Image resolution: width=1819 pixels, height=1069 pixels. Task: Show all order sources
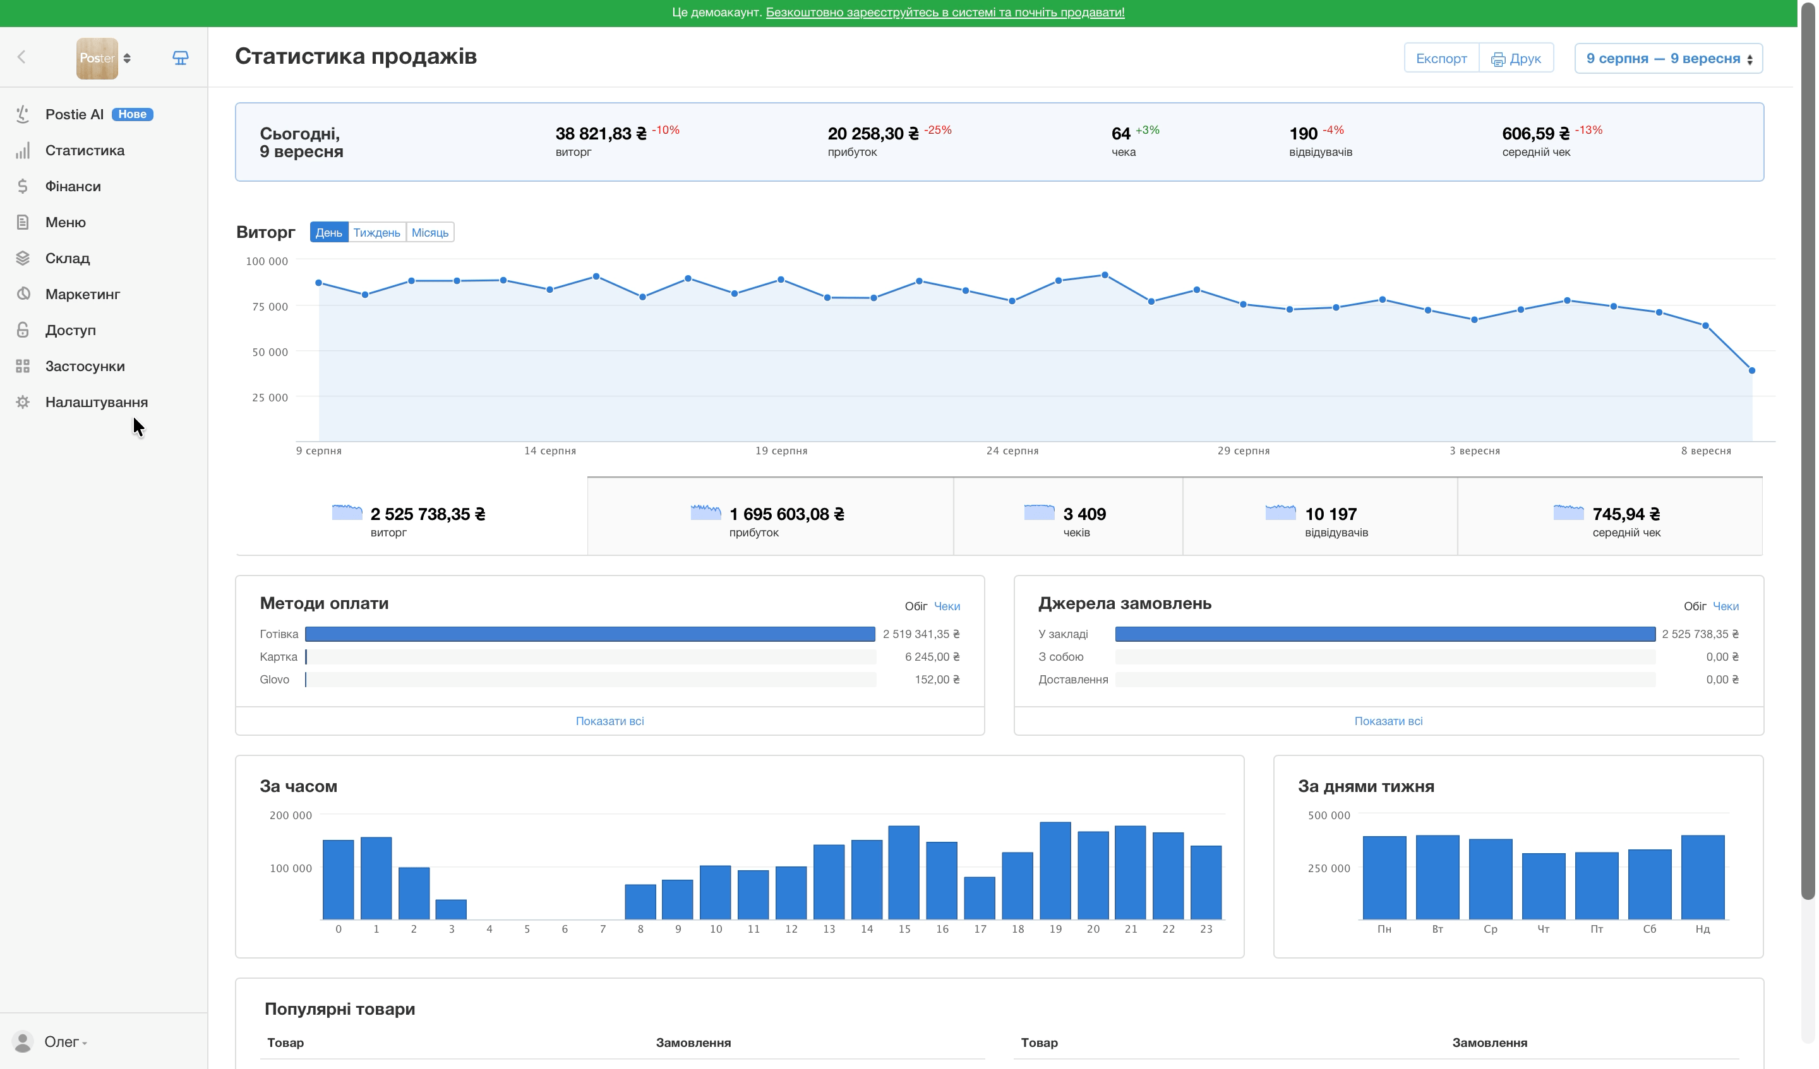[1388, 721]
